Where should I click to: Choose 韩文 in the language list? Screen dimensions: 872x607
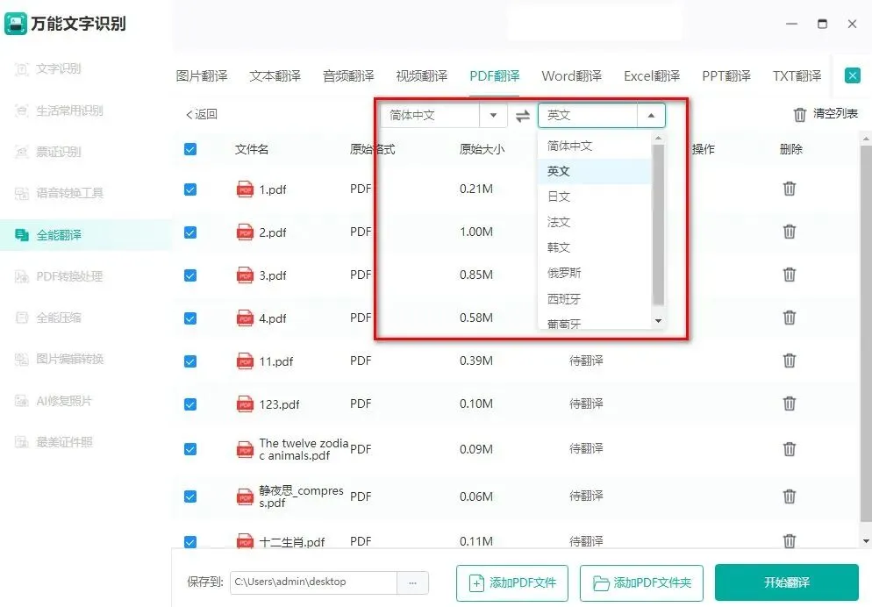(x=594, y=247)
